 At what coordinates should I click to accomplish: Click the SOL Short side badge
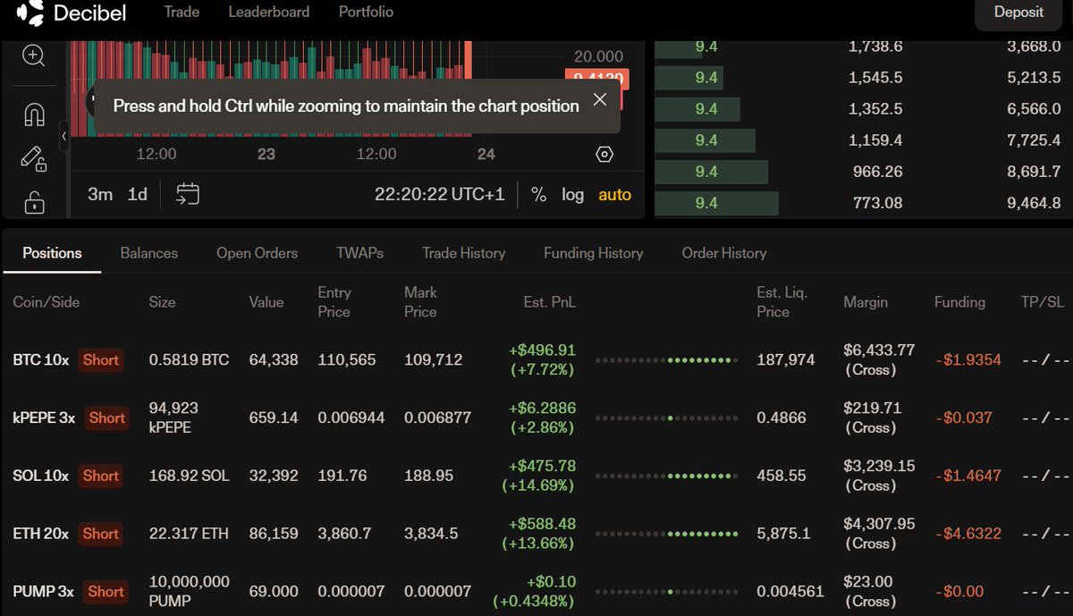click(100, 476)
